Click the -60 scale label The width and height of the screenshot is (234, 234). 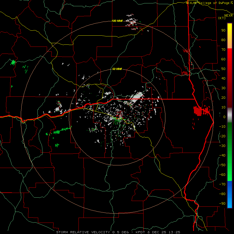coord(222,175)
